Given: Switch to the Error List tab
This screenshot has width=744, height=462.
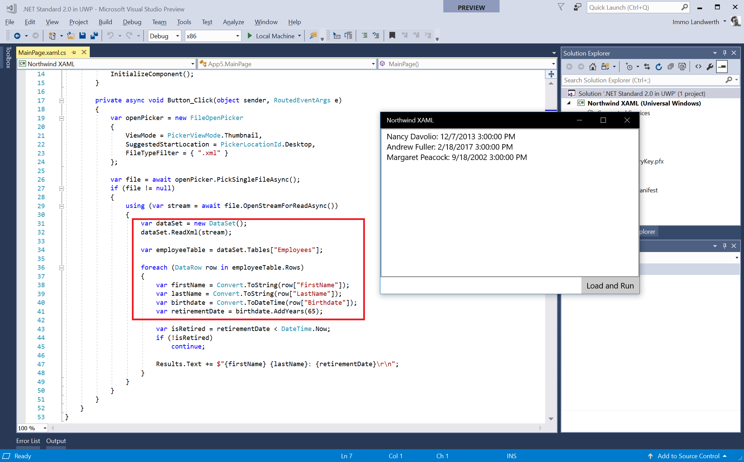Looking at the screenshot, I should pos(28,441).
